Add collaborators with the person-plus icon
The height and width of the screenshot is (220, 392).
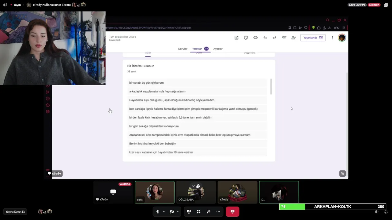pos(293,38)
